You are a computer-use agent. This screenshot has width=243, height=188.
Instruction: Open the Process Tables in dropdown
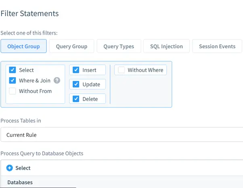pos(121,135)
